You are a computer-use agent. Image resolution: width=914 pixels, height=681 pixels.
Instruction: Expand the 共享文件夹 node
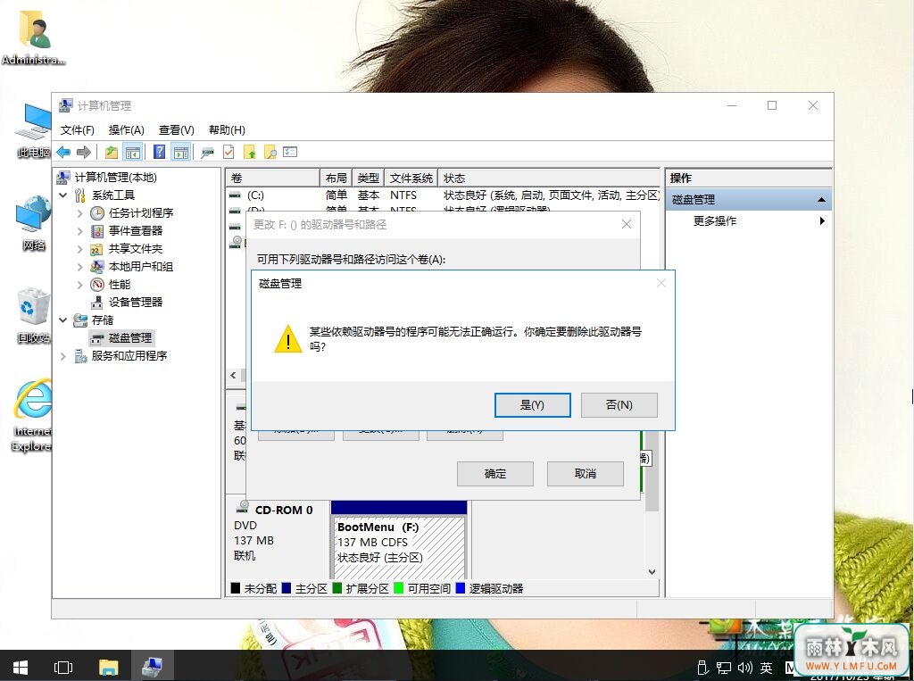pos(79,249)
